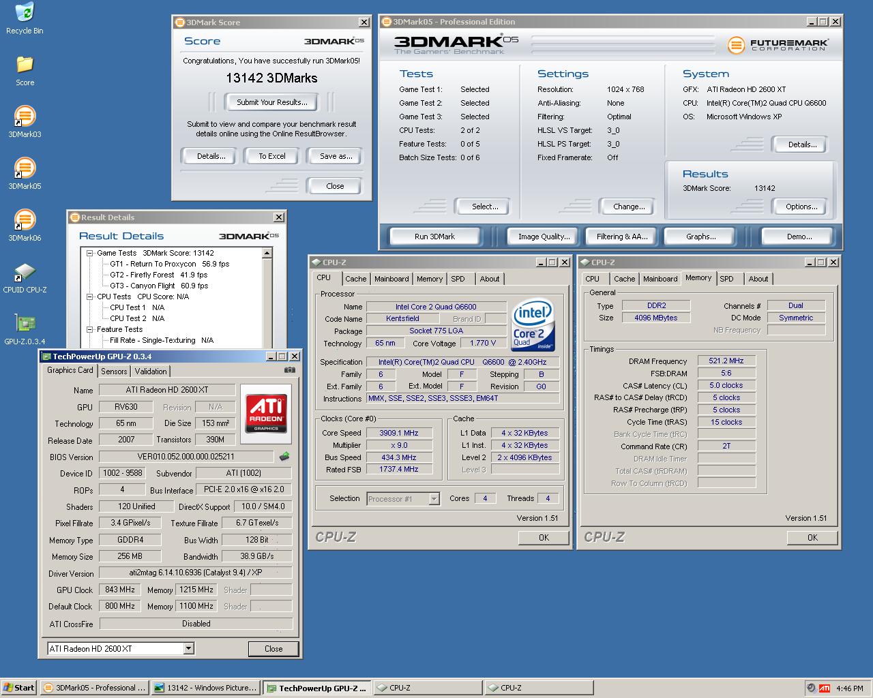Click the BIOS save icon in GPU-Z
The image size is (873, 698).
pyautogui.click(x=284, y=456)
